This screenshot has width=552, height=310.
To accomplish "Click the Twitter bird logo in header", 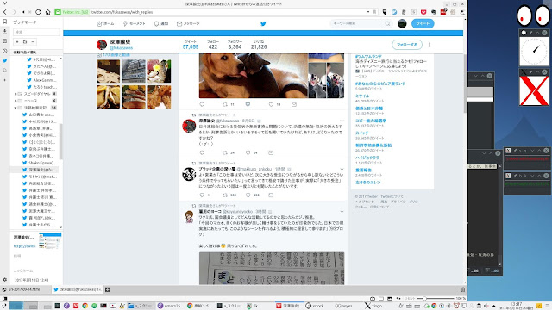I will point(263,23).
